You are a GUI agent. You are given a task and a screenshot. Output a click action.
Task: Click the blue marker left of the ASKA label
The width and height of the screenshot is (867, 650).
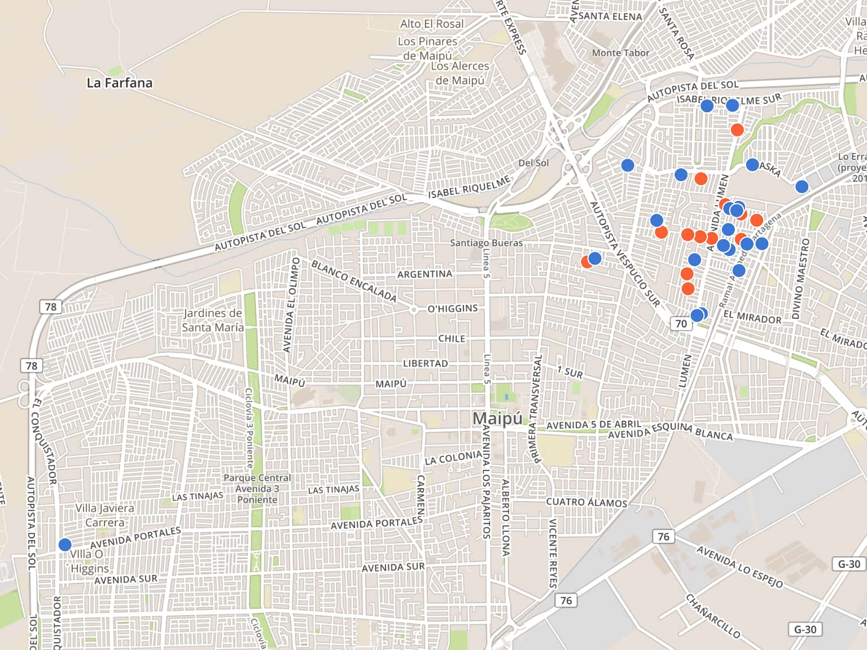tap(752, 165)
